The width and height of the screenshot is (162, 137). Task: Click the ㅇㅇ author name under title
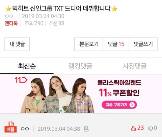click(9, 16)
